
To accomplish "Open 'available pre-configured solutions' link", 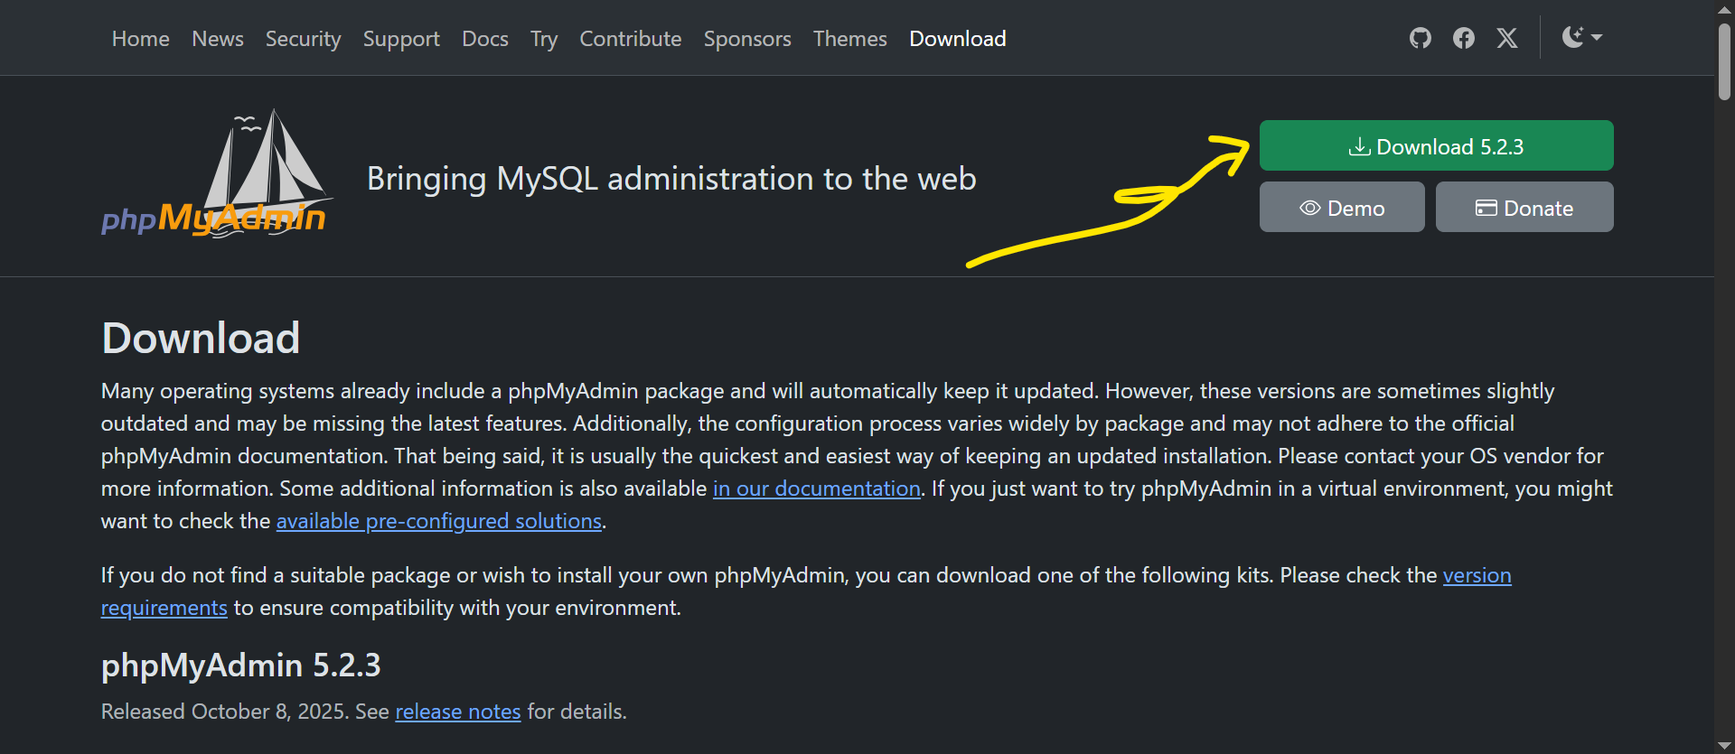I will pyautogui.click(x=439, y=521).
